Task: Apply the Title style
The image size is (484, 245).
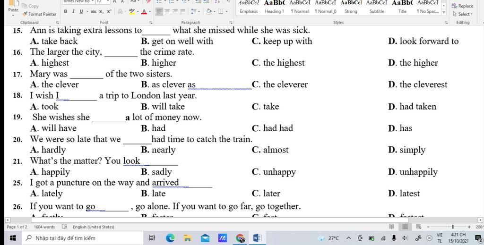Action: pos(402,8)
